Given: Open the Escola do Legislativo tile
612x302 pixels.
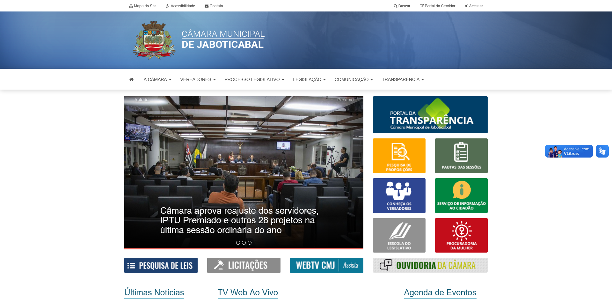Looking at the screenshot, I should click(399, 235).
